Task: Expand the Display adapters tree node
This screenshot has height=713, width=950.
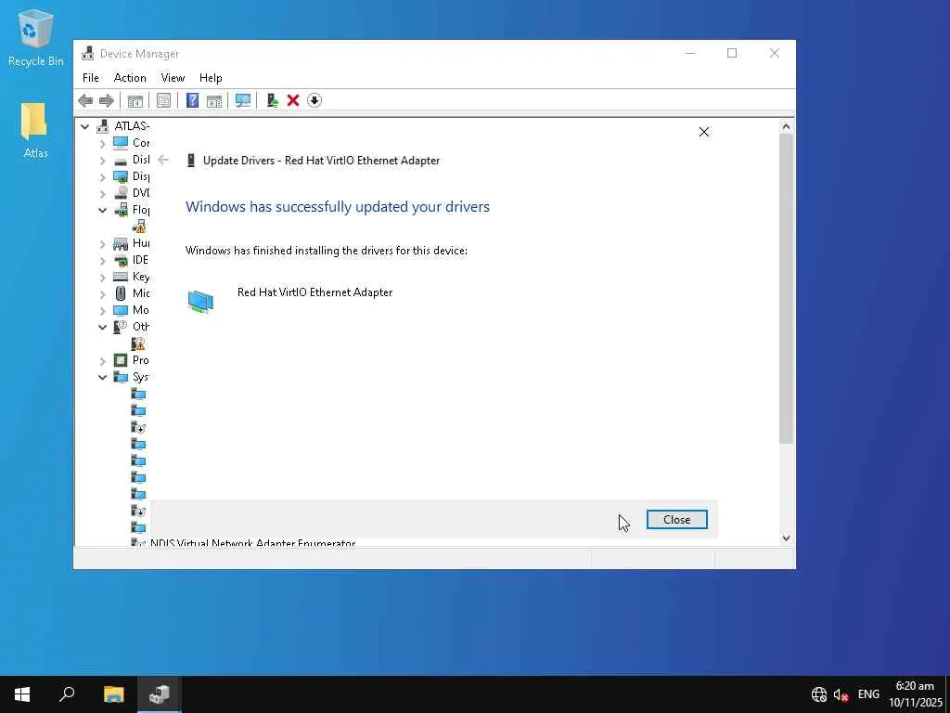Action: coord(102,177)
